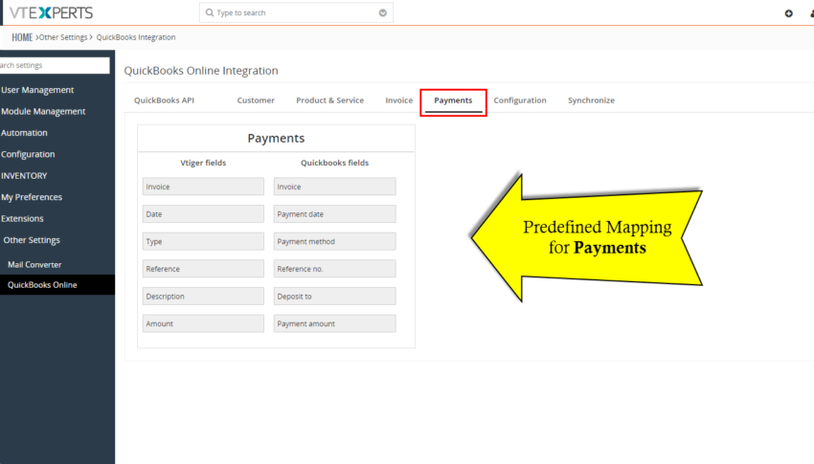Expand Module Management in sidebar
Screen dimensions: 814x464
[x=43, y=111]
